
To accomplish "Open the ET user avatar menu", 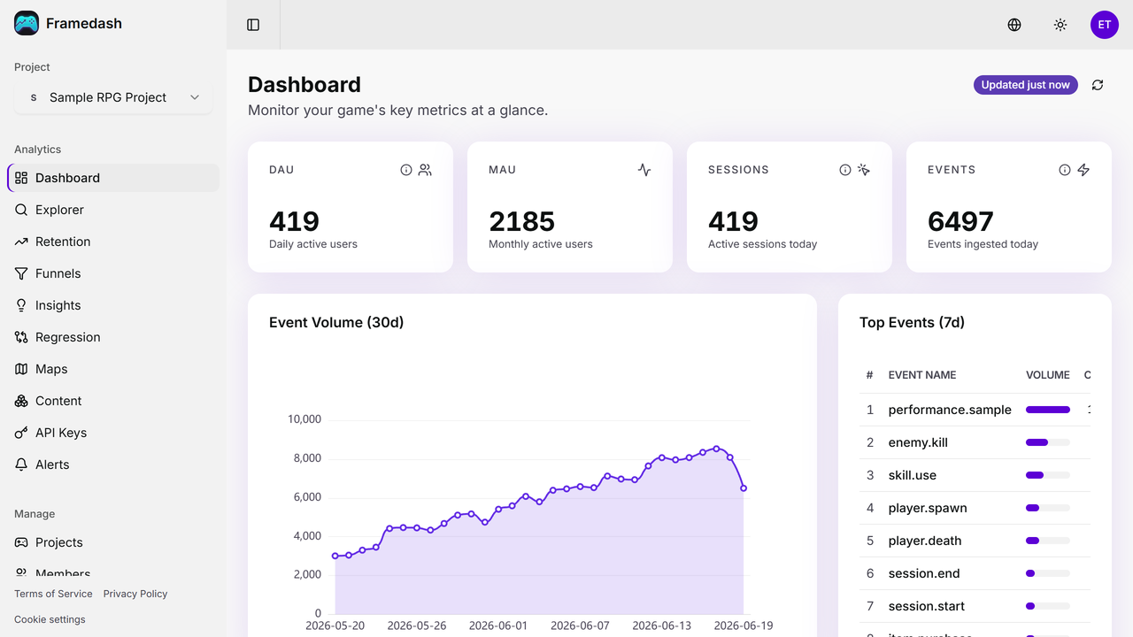I will point(1105,25).
